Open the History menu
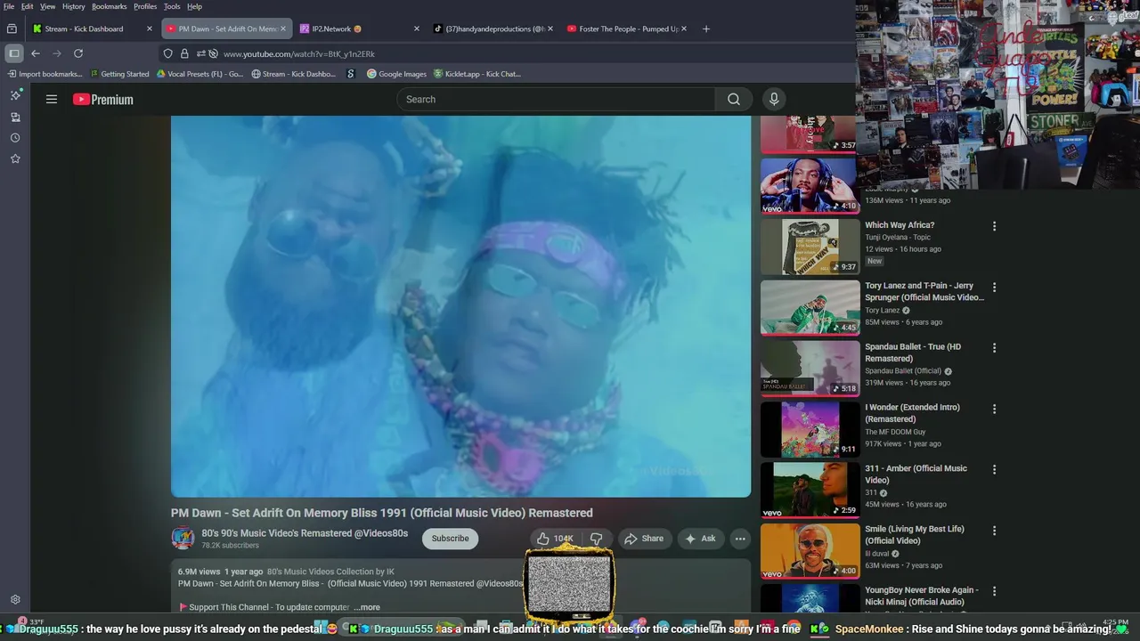Viewport: 1140px width, 641px height. coord(73,6)
